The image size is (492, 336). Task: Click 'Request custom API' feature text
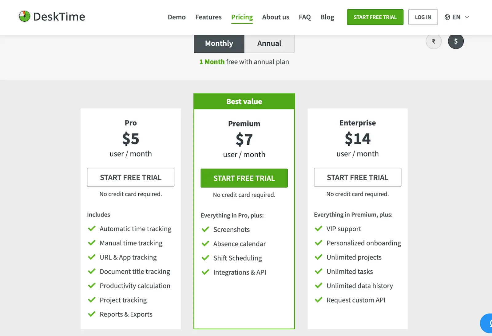356,300
